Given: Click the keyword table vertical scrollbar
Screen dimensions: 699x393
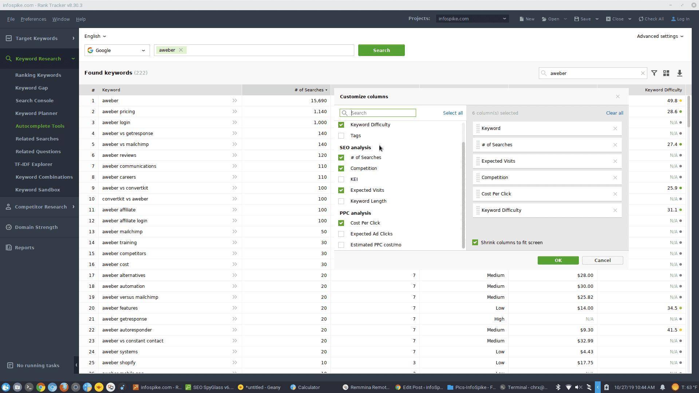Looking at the screenshot, I should click(x=688, y=112).
